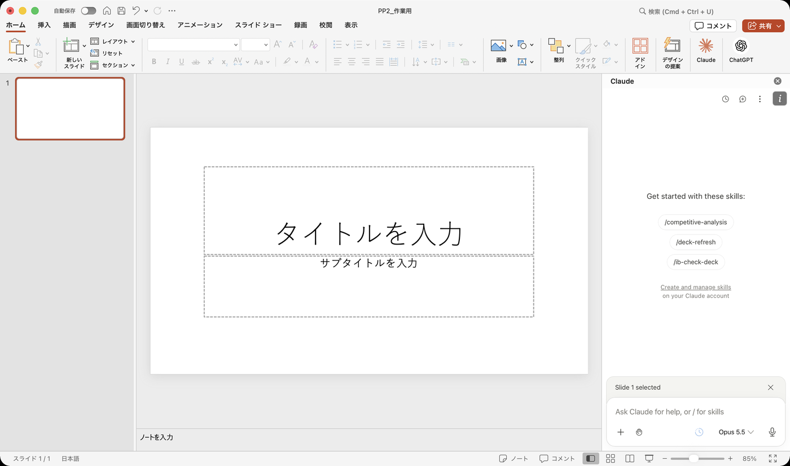Center align text in the ribbon
The width and height of the screenshot is (790, 466).
[x=352, y=62]
